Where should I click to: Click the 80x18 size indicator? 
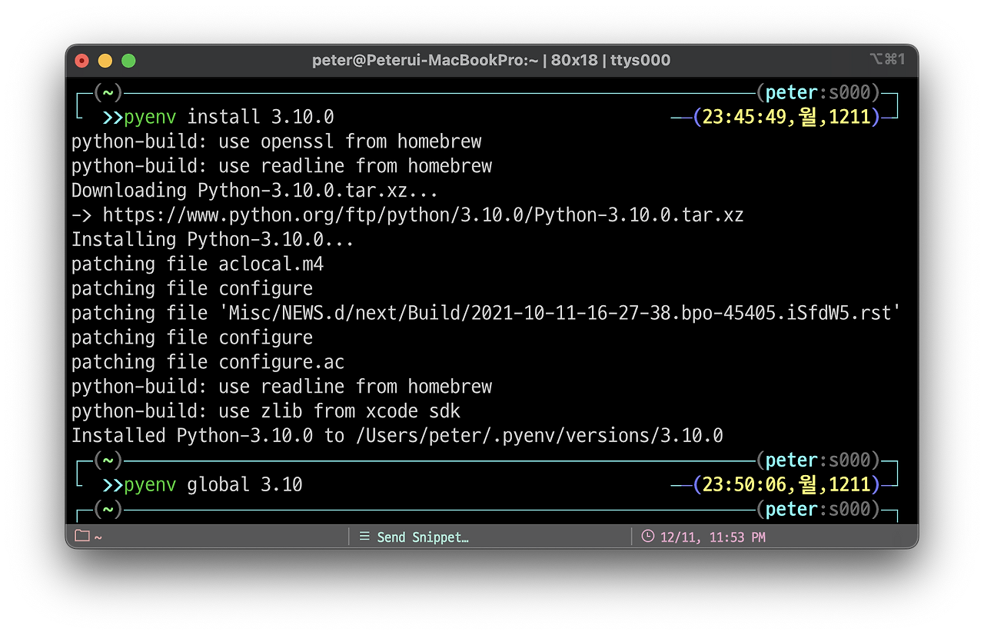pyautogui.click(x=573, y=59)
